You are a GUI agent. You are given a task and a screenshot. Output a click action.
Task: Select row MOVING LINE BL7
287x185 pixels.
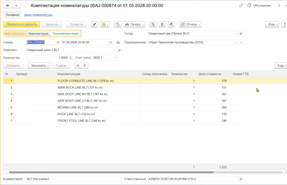(145, 107)
